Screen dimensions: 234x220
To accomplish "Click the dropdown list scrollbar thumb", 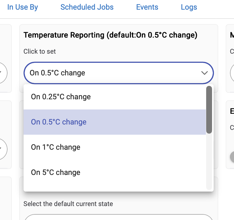I will pos(209,109).
